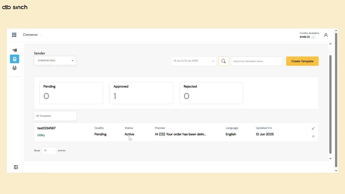Image resolution: width=345 pixels, height=194 pixels.
Task: Open the Sender number dropdown
Action: pyautogui.click(x=55, y=61)
